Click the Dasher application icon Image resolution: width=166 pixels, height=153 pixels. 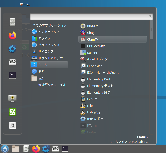pyautogui.click(x=83, y=53)
